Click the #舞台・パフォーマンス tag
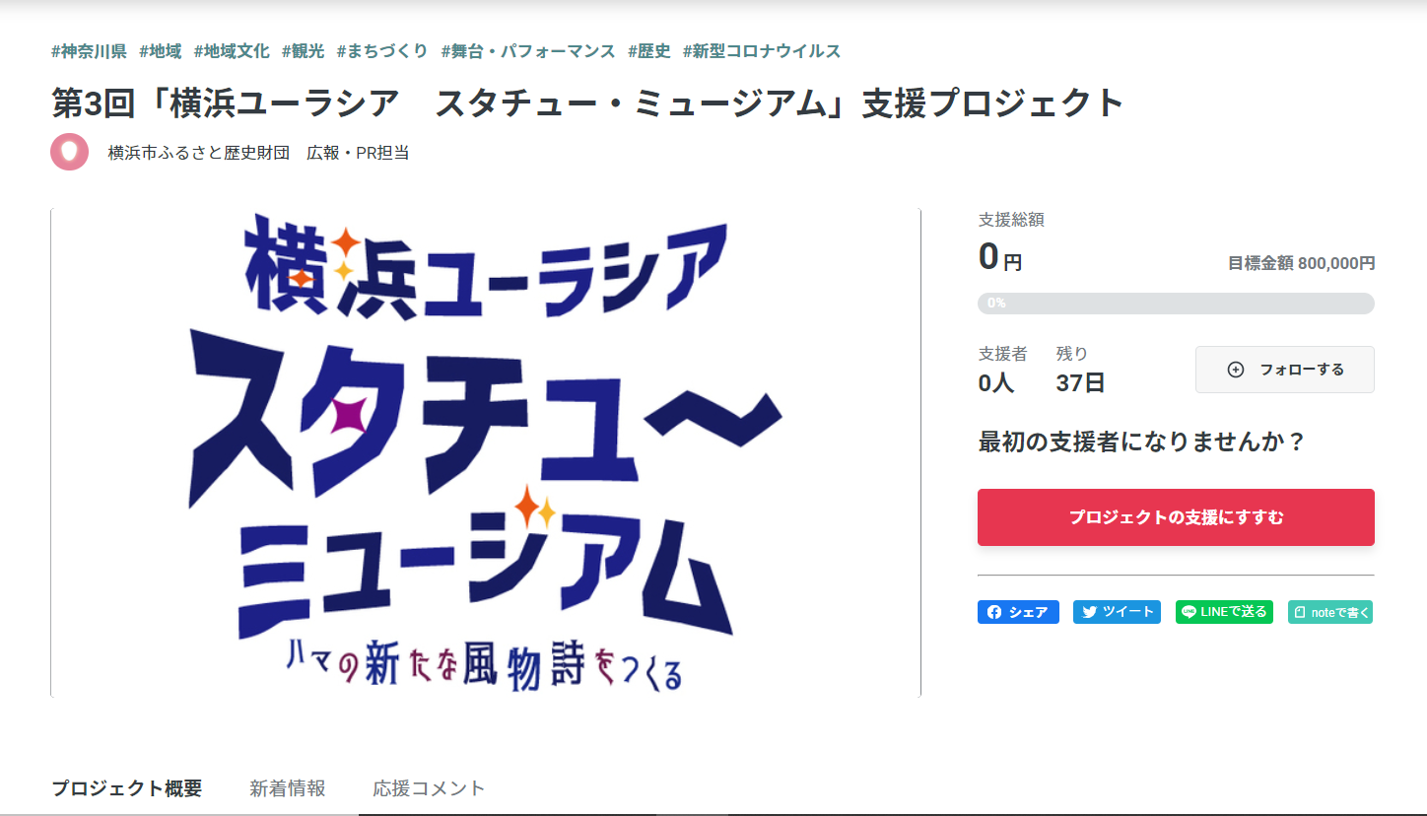Screen dimensions: 1427x816 point(528,51)
